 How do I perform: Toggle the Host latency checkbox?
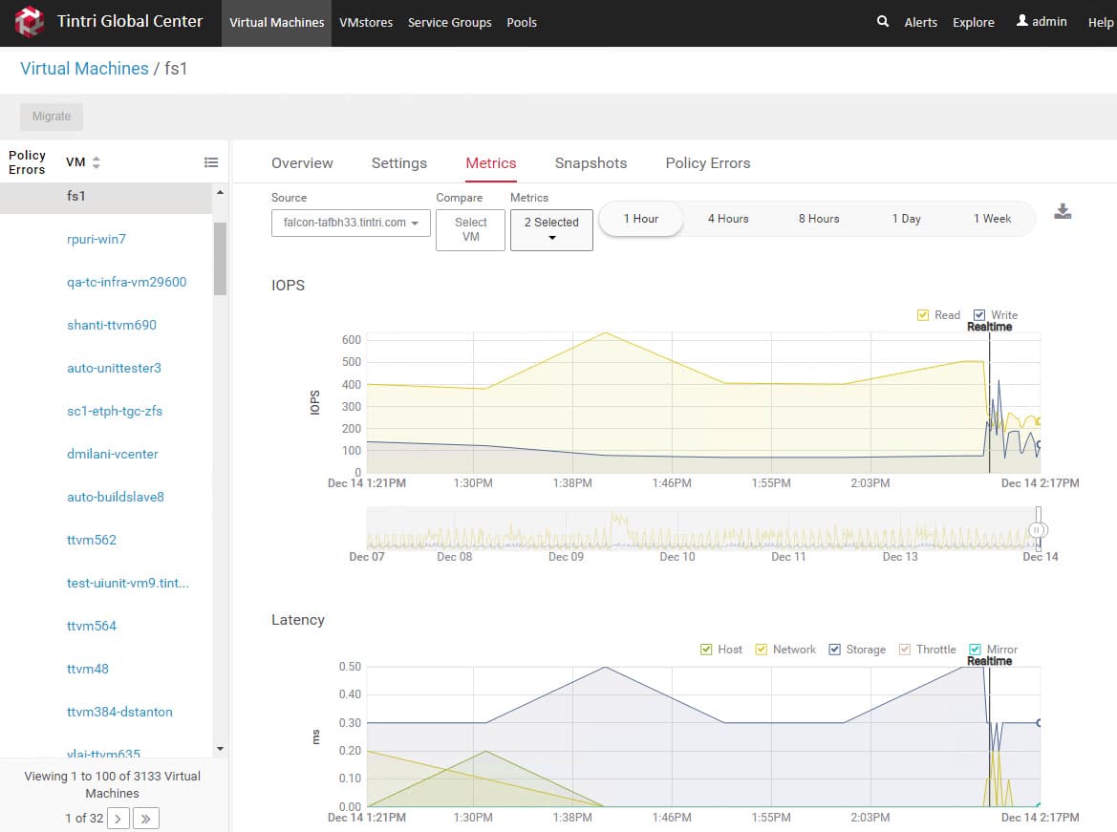706,649
